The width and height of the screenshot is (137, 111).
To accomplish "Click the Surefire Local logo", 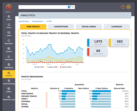I will [x=9, y=8].
